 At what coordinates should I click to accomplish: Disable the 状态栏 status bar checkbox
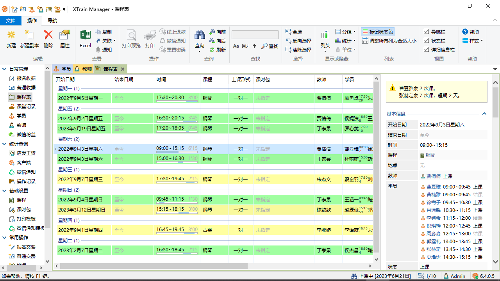tap(426, 41)
